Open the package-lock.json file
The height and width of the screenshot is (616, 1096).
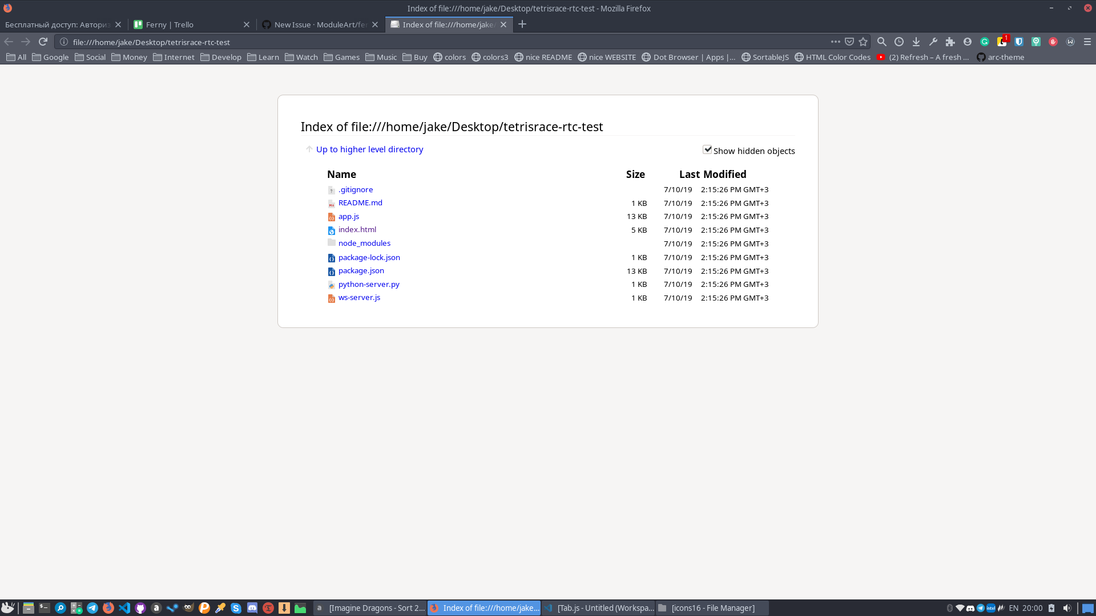point(369,257)
